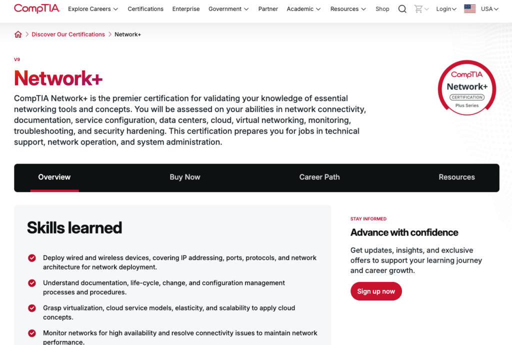Switch to the Career Path tab
This screenshot has height=345, width=512.
319,177
